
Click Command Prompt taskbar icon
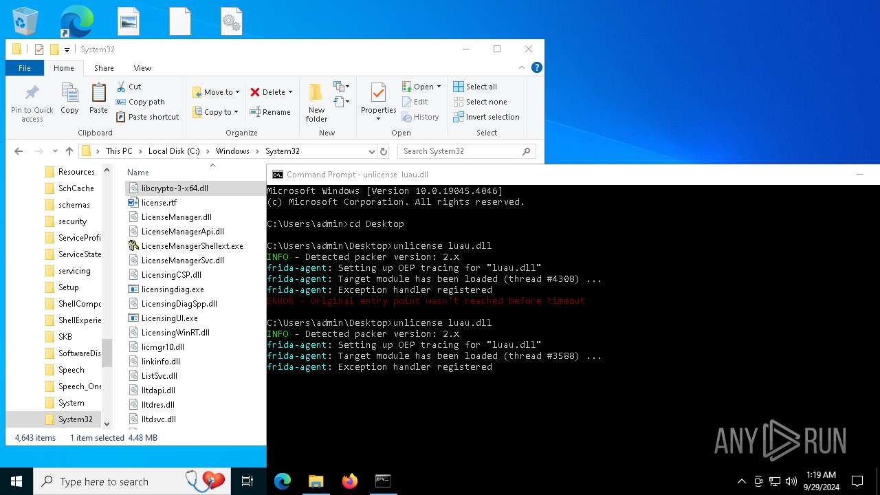(383, 481)
